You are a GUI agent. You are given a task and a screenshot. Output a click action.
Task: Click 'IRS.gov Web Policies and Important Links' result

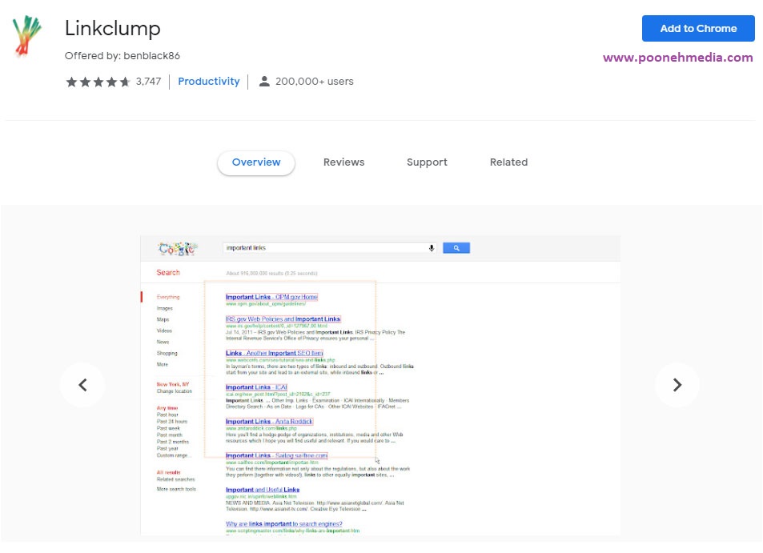(283, 319)
